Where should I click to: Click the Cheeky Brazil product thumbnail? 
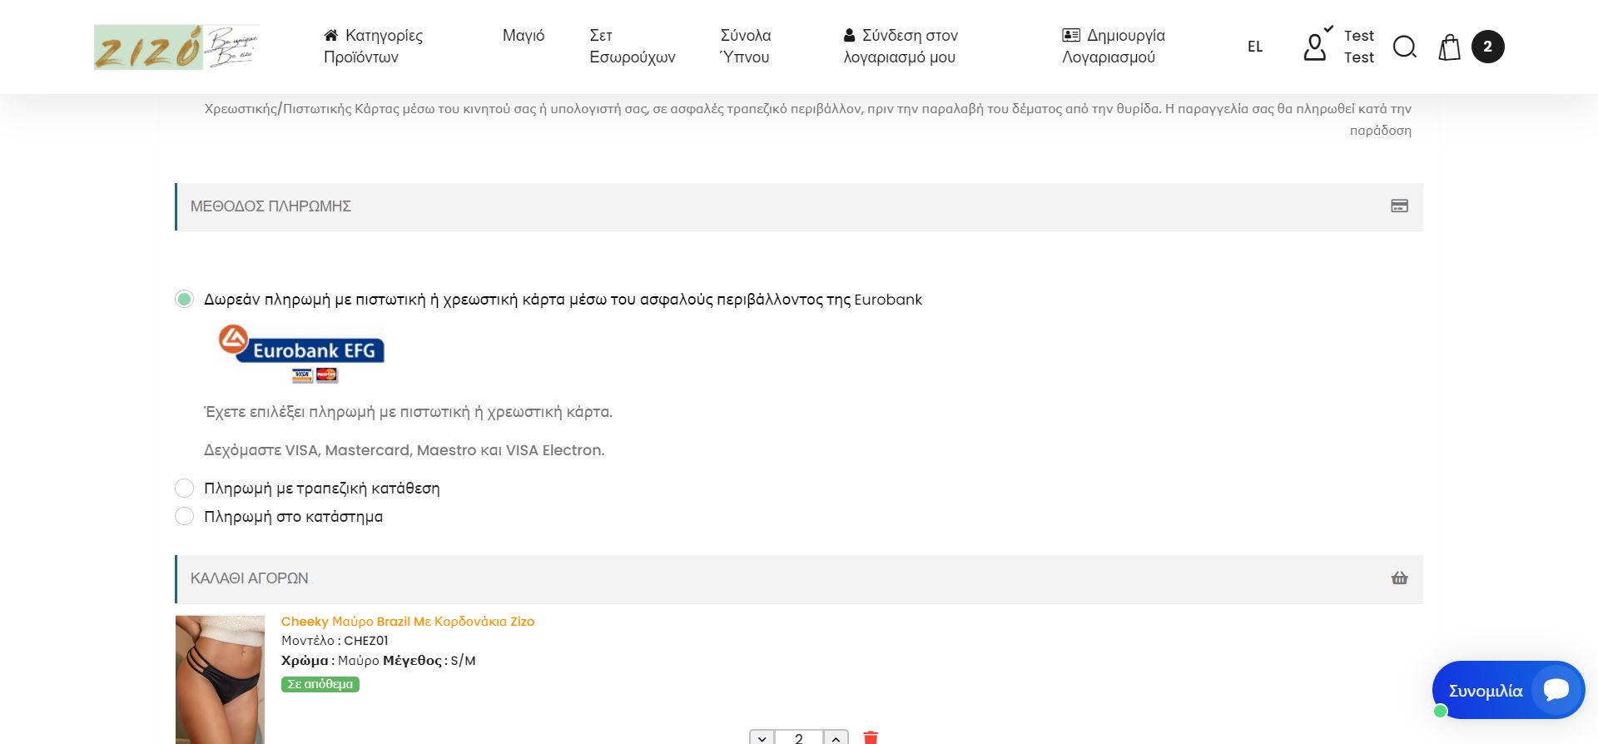click(x=220, y=678)
